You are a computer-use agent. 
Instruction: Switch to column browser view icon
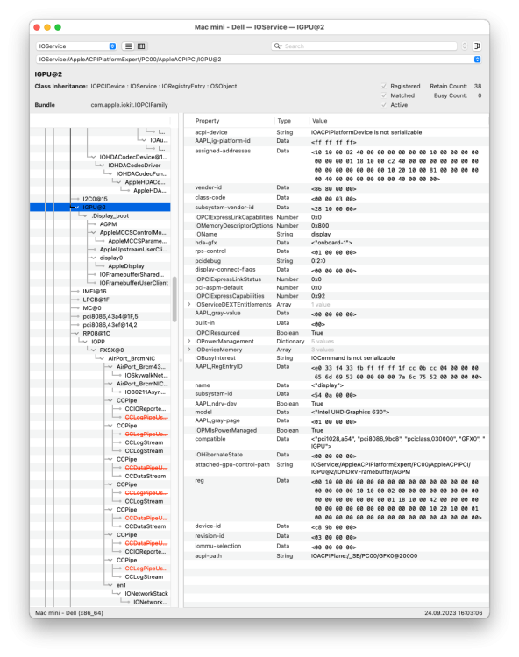tap(141, 46)
